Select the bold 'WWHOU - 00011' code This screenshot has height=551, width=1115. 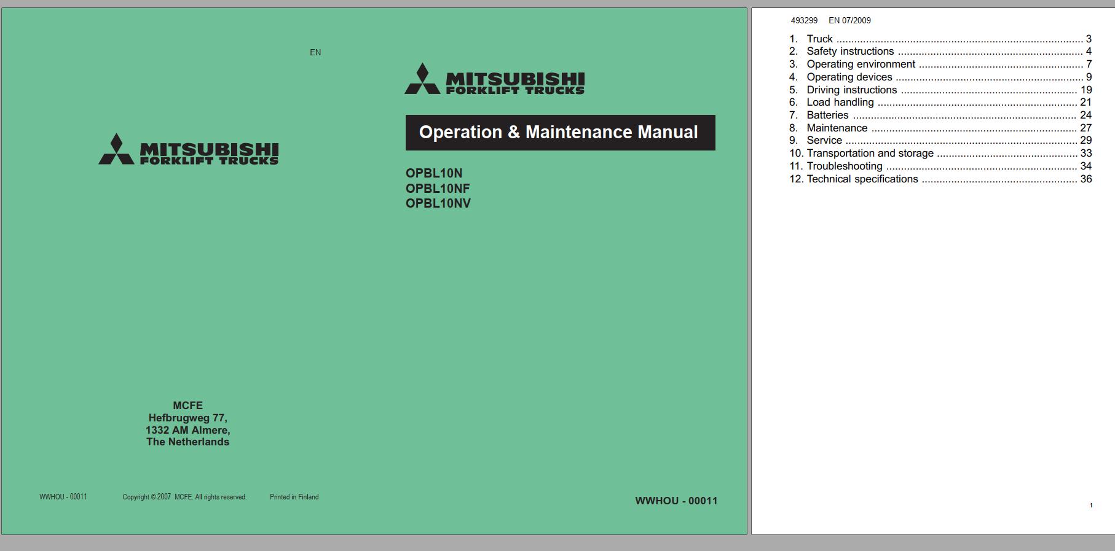coord(676,501)
